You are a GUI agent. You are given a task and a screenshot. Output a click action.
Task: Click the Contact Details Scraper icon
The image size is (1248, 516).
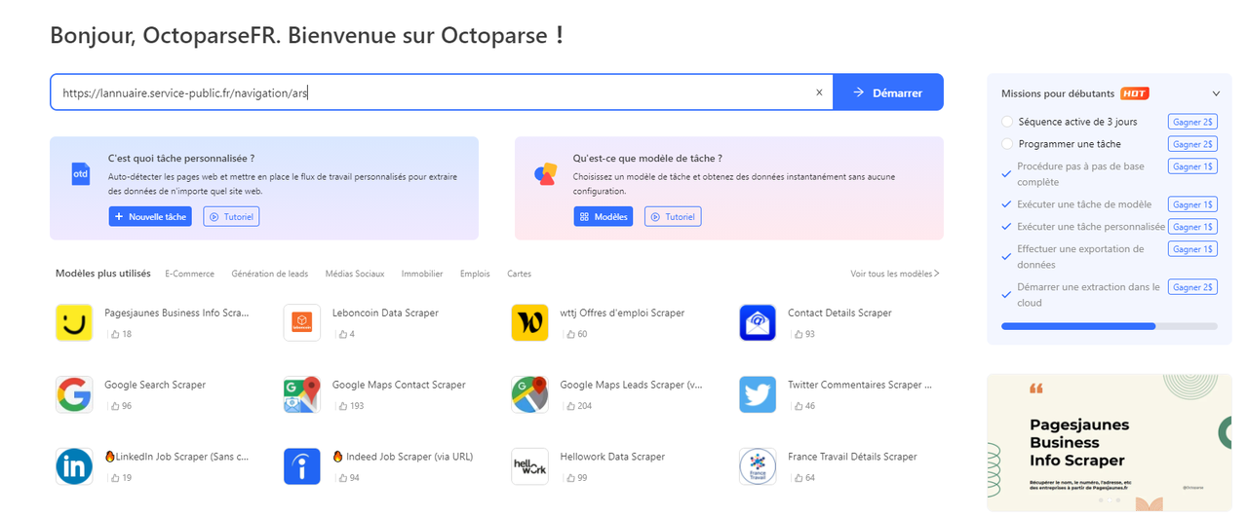coord(758,323)
